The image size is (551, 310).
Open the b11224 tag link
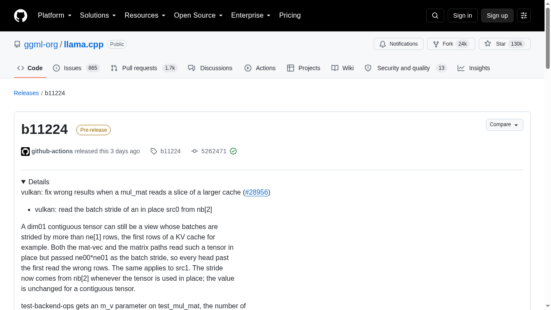point(170,152)
